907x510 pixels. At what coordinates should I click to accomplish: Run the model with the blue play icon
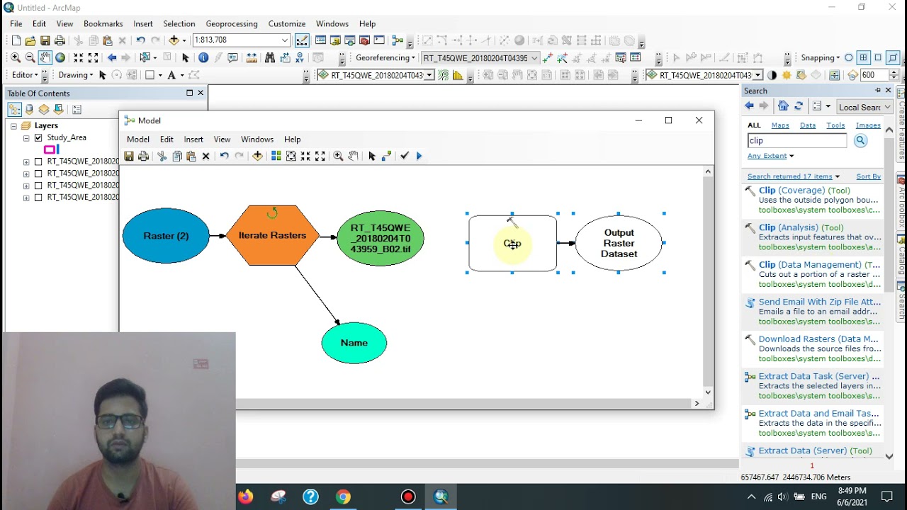pos(419,156)
